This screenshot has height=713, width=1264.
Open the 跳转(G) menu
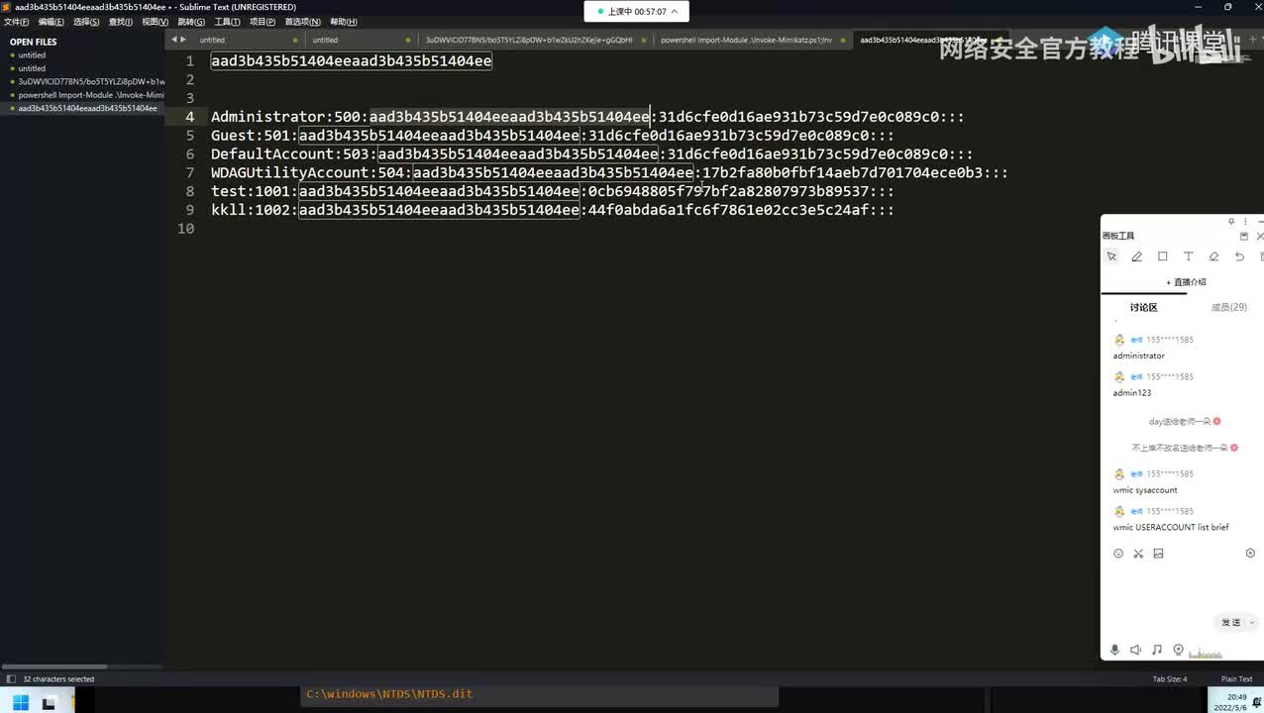point(191,22)
